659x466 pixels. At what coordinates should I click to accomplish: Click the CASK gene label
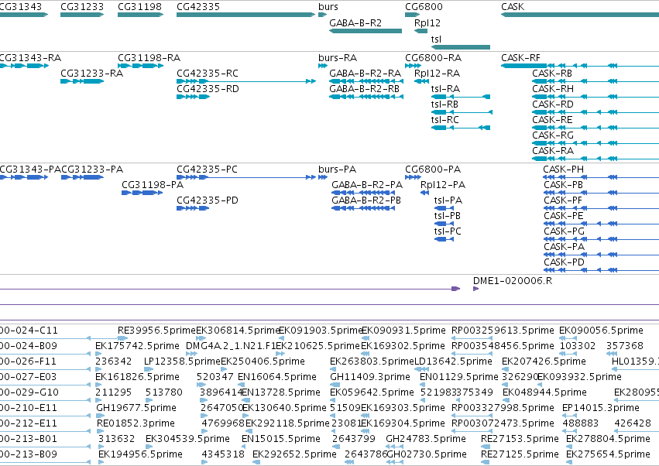513,7
